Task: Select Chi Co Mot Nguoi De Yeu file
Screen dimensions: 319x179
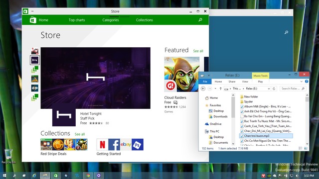Action: pos(266,141)
